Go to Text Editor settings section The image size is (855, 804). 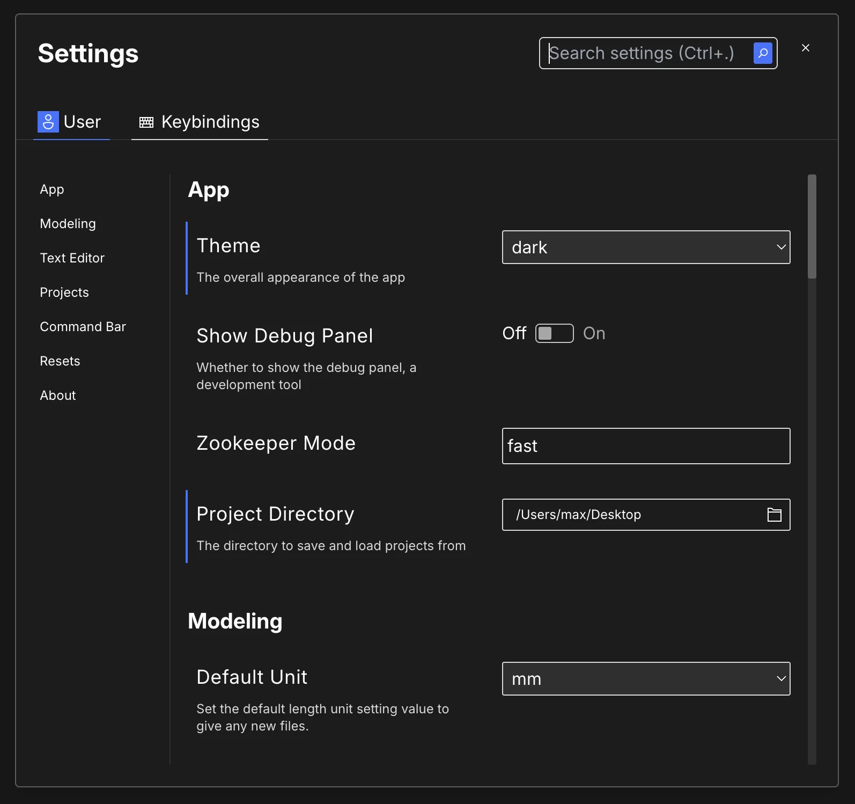pos(72,258)
